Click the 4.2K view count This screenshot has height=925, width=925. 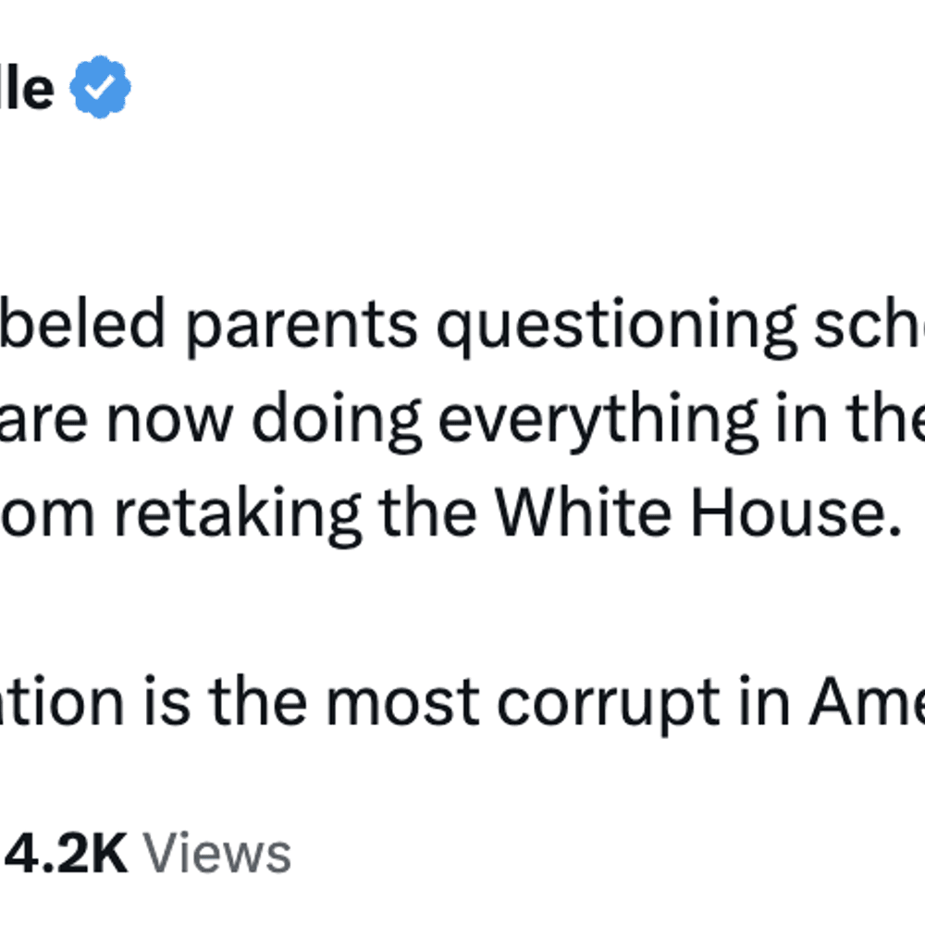tap(66, 854)
